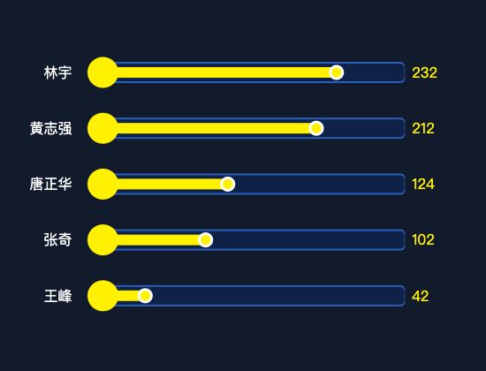Image resolution: width=486 pixels, height=371 pixels.
Task: Select the name label 唐正华
Action: pos(51,184)
